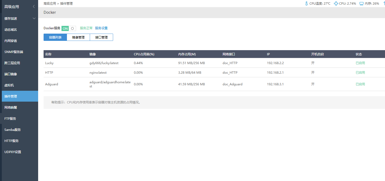Viewport: 385px width, 181px height.
Task: Click the 镜像 column header
Action: pyautogui.click(x=93, y=54)
